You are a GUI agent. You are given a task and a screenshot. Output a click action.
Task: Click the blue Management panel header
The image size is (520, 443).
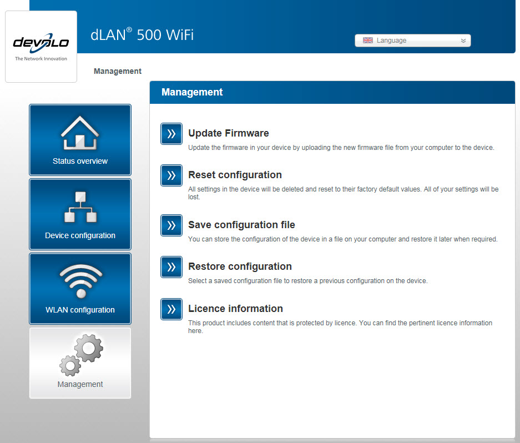point(332,92)
